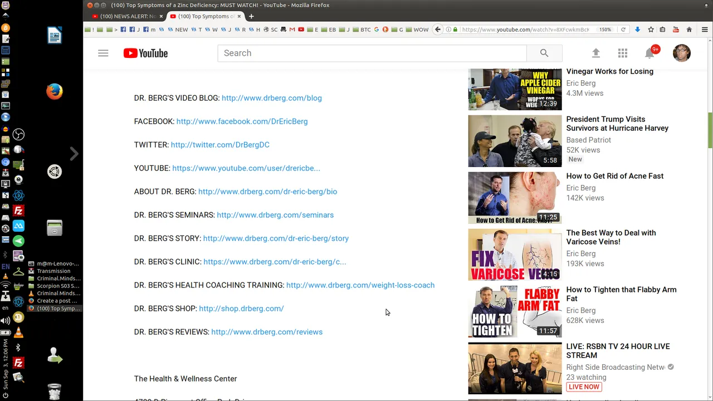
Task: Click the 'How to Tighten that Flabby Arm Fat' title
Action: (x=622, y=294)
